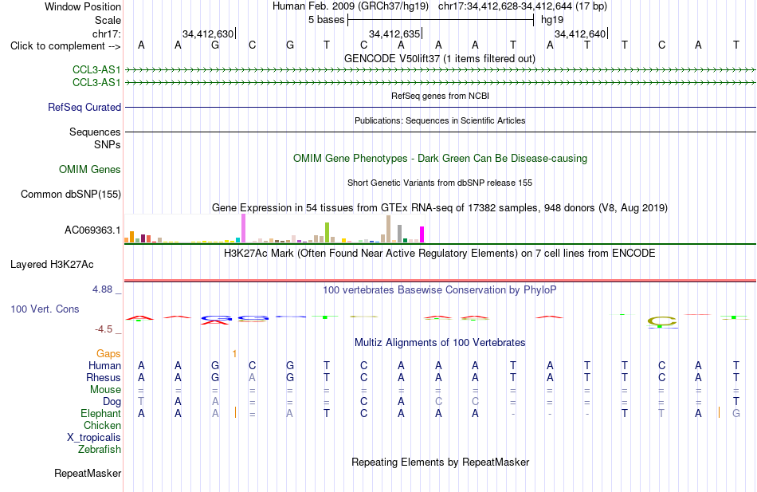
Task: Click the 4.88 PhyloP upper range value
Action: 102,289
